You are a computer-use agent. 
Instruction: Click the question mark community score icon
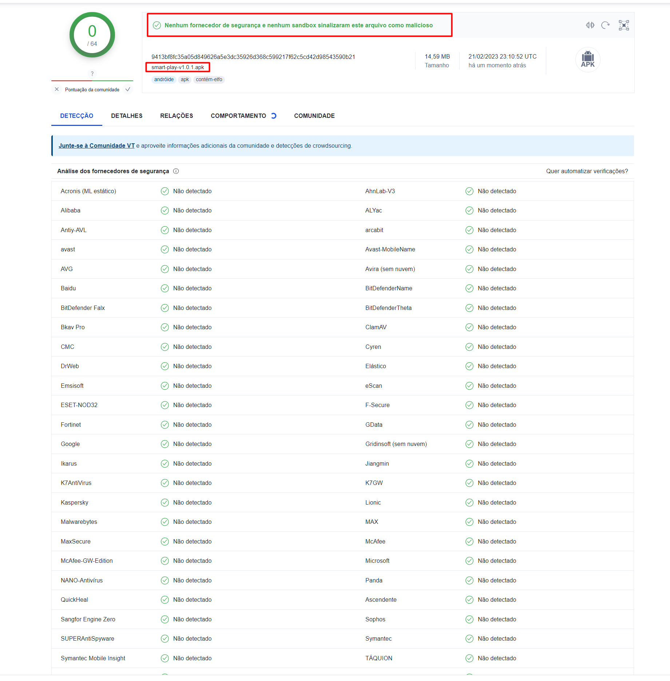(92, 73)
